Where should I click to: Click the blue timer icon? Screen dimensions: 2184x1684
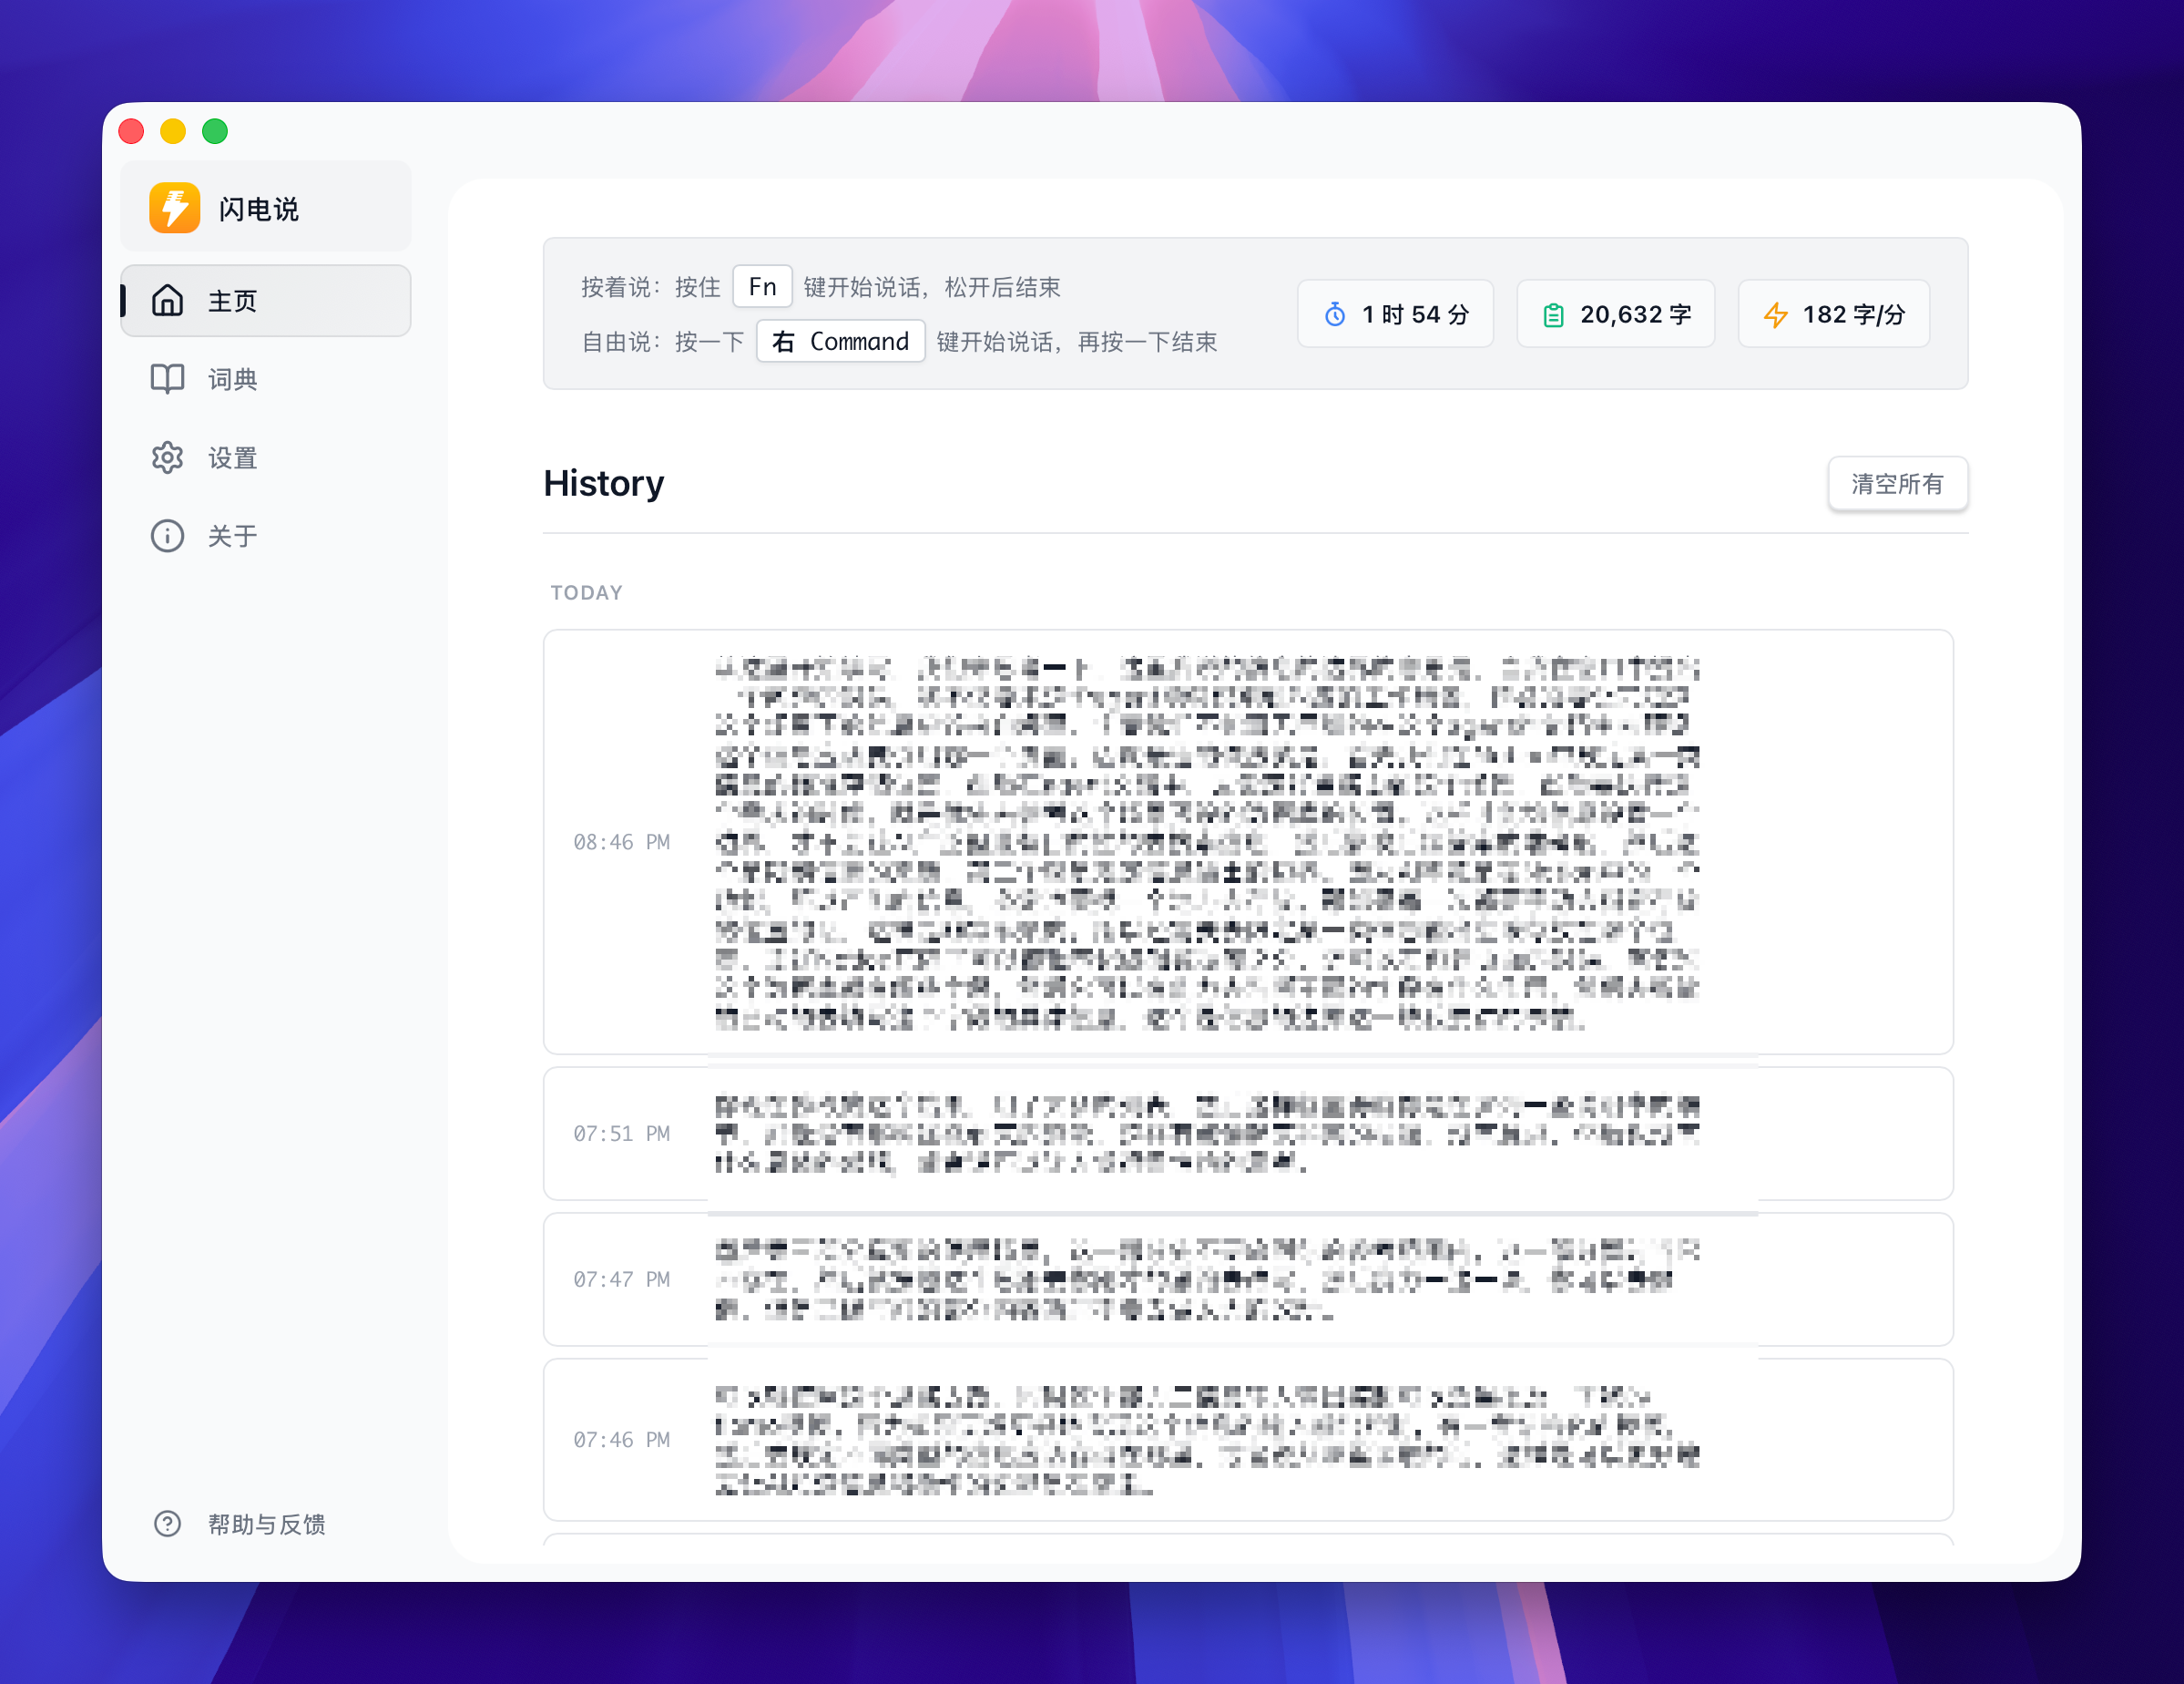1334,314
